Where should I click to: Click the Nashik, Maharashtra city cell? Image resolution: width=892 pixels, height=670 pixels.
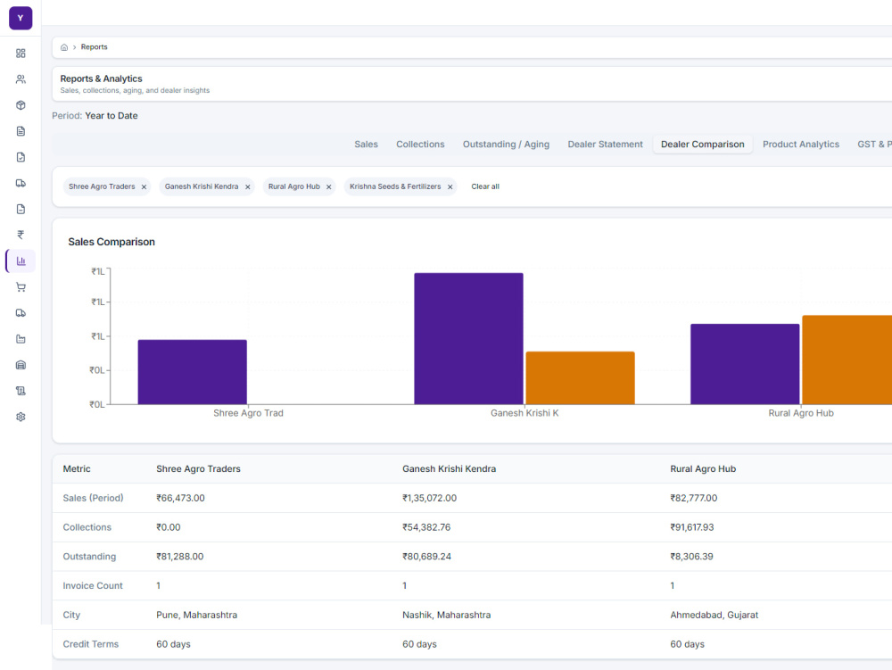click(x=447, y=615)
